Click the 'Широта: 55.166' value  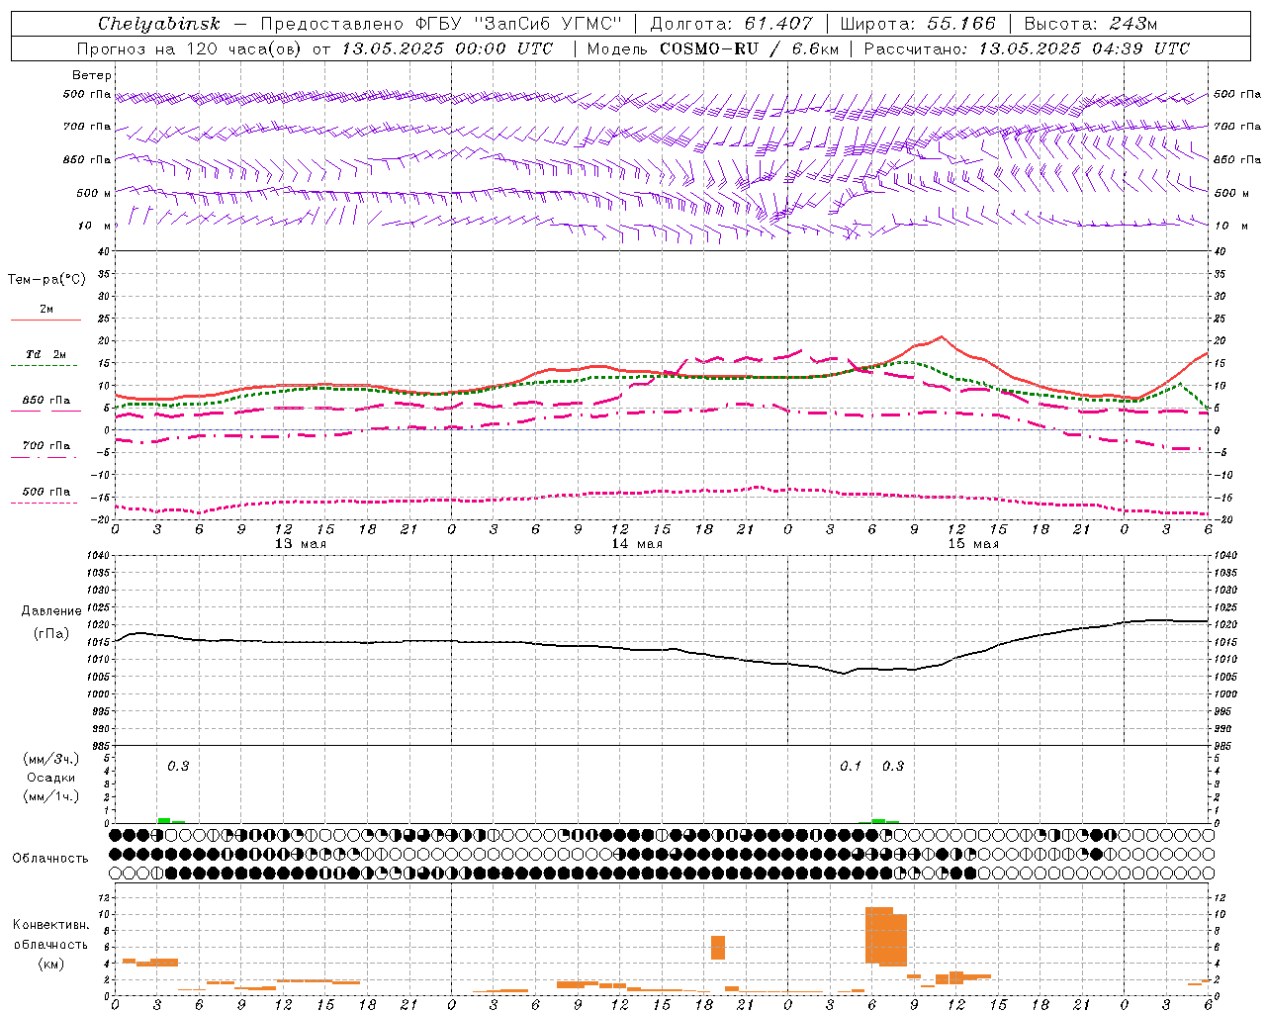point(917,24)
